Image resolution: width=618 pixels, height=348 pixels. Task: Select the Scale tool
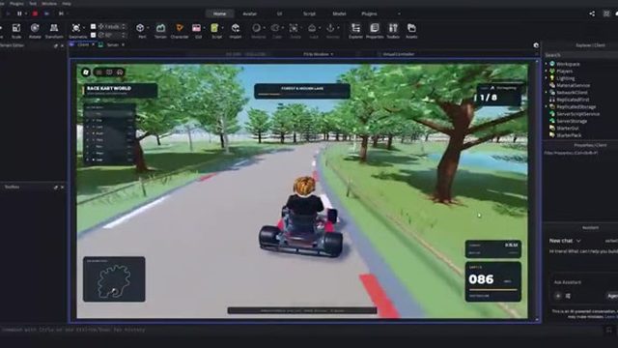click(x=16, y=31)
